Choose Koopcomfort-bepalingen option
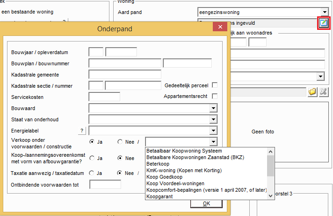The width and height of the screenshot is (333, 216). [x=206, y=190]
